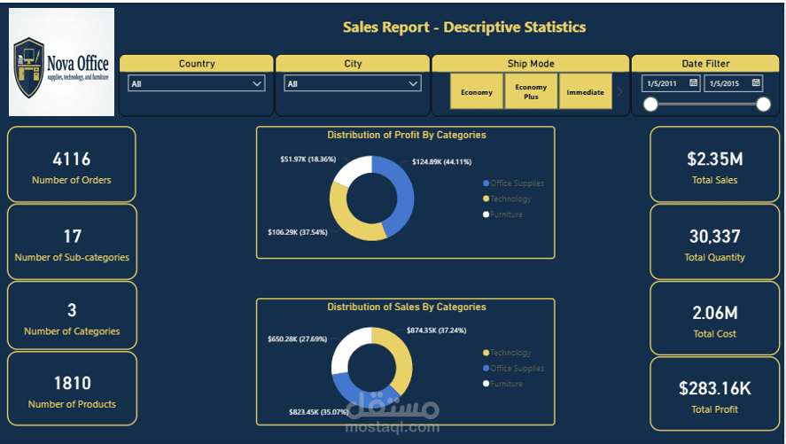This screenshot has width=786, height=444.
Task: Edit the end date field 1/5/2015
Action: [x=734, y=83]
